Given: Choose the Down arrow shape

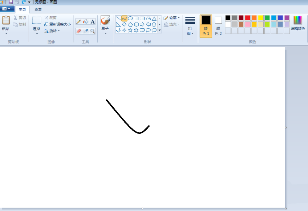Looking at the screenshot, I should (118, 30).
